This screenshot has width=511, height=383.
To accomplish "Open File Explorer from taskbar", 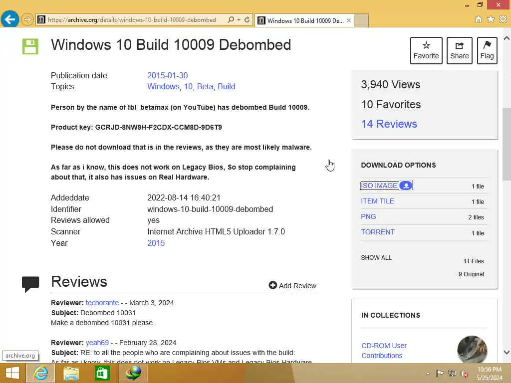I will (71, 373).
